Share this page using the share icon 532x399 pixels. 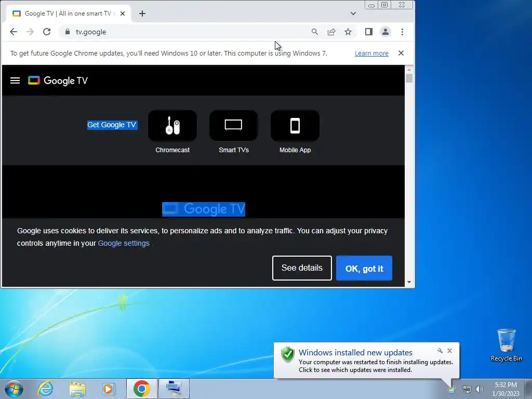(331, 32)
